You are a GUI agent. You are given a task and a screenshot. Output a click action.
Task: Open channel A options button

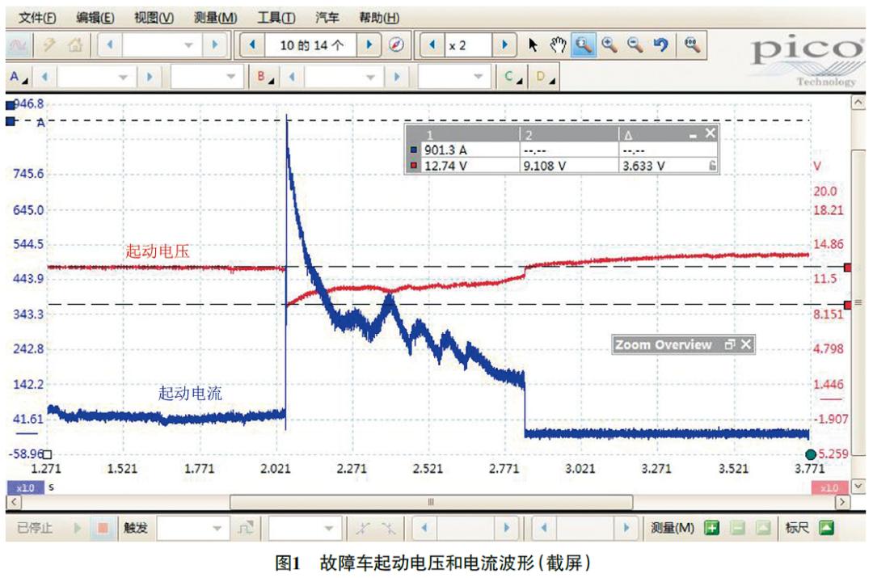17,77
